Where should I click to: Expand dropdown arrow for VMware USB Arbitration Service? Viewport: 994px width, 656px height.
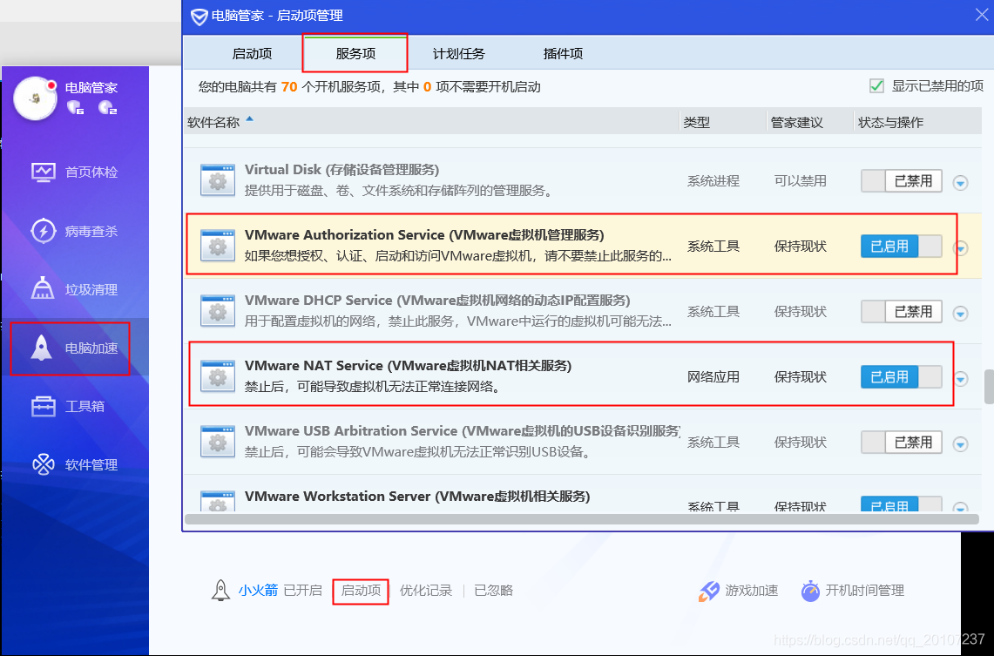(960, 443)
